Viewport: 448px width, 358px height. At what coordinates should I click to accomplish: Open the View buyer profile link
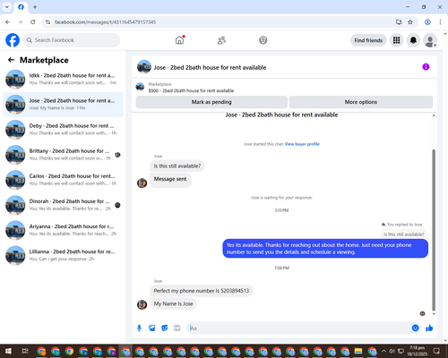pyautogui.click(x=302, y=144)
